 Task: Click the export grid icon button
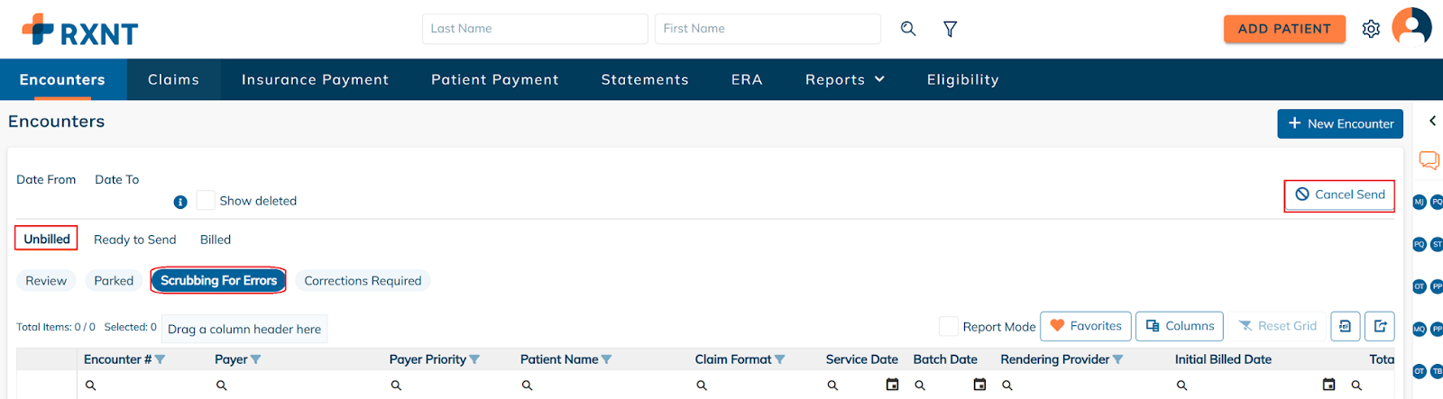click(1380, 326)
